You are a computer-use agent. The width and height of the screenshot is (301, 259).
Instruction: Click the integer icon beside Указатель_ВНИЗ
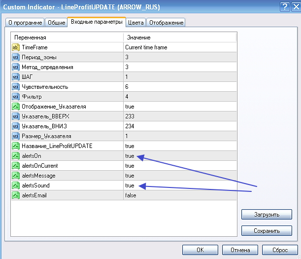(16, 126)
